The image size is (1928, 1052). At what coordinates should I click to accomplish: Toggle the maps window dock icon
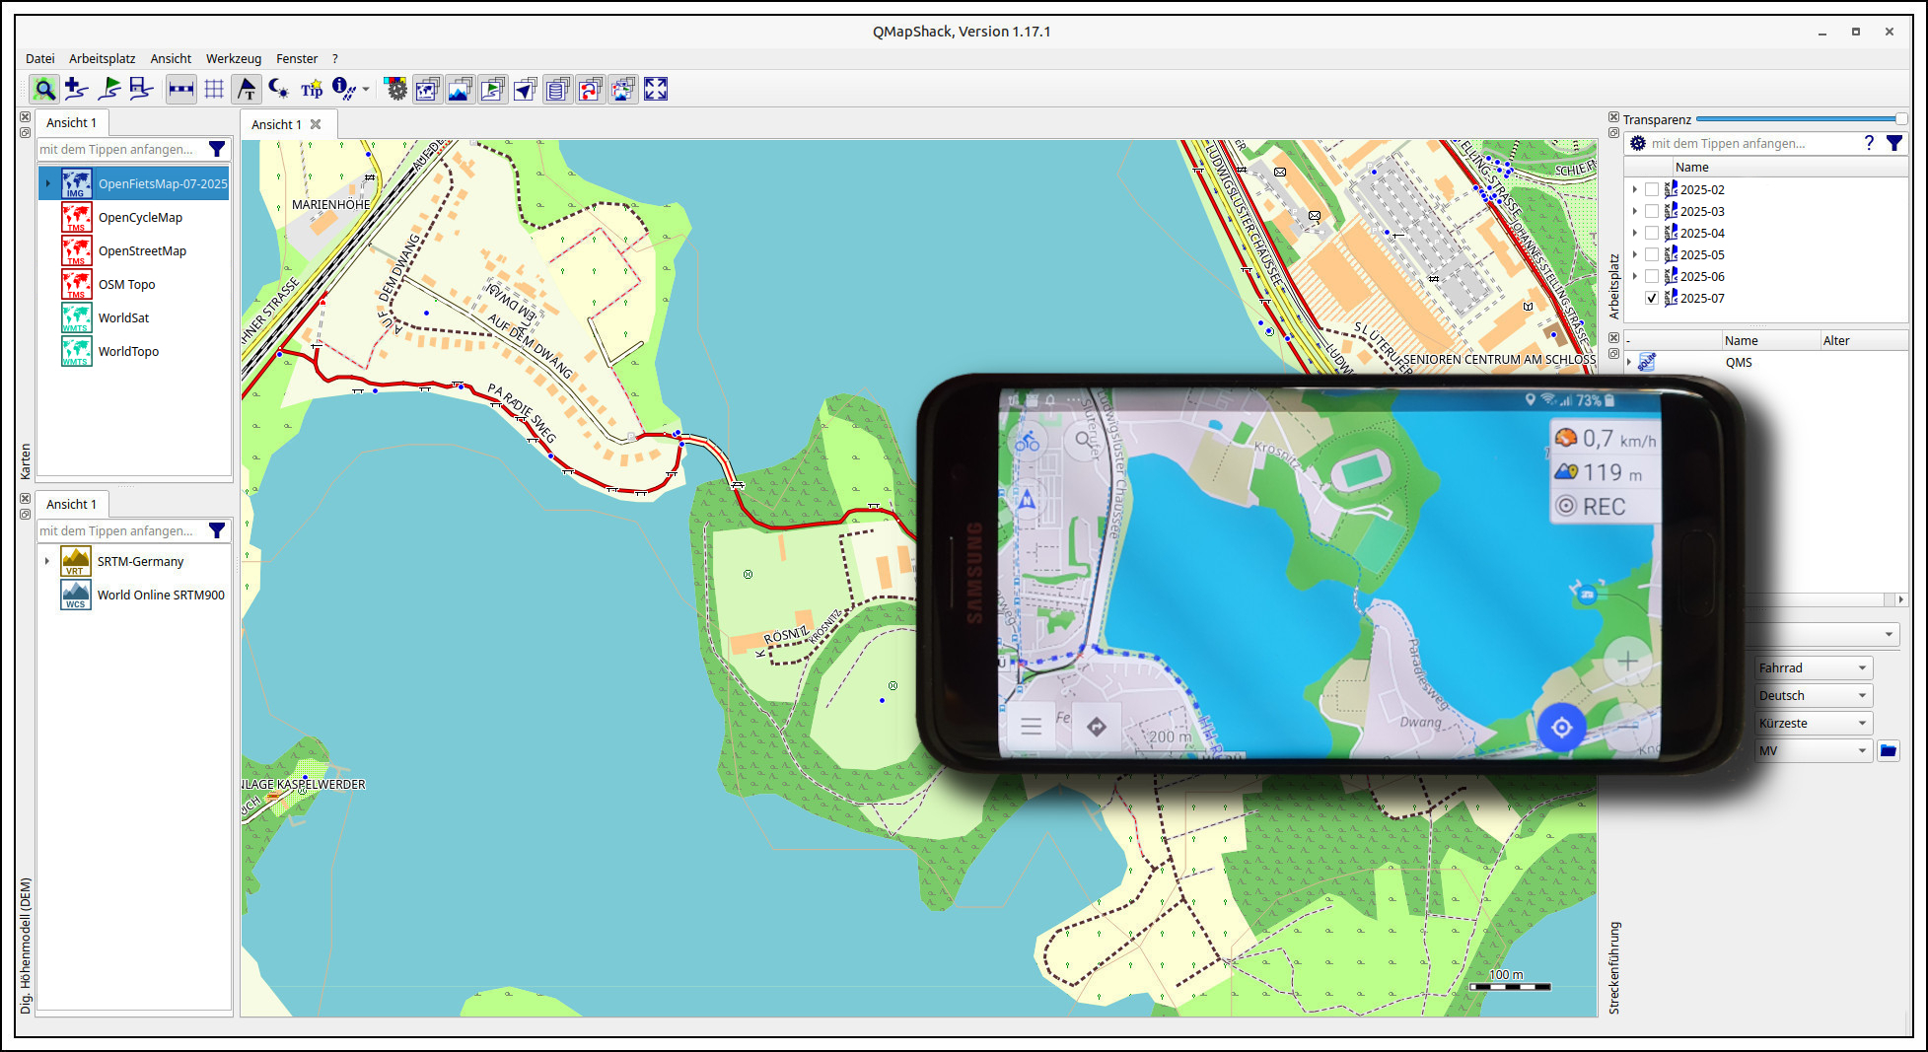click(427, 90)
